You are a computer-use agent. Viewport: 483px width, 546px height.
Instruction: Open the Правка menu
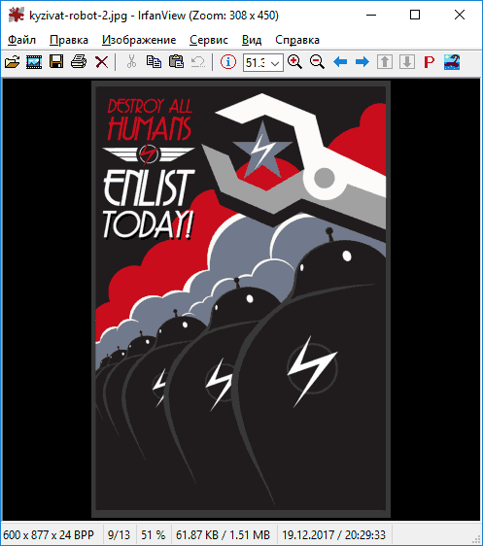pyautogui.click(x=69, y=40)
